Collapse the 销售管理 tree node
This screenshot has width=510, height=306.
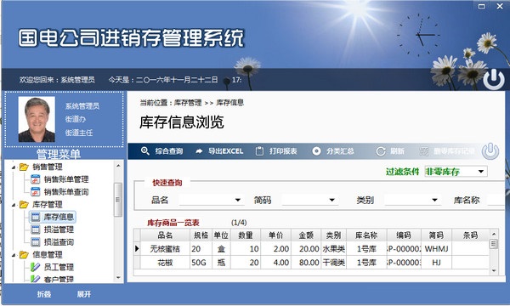[x=14, y=167]
